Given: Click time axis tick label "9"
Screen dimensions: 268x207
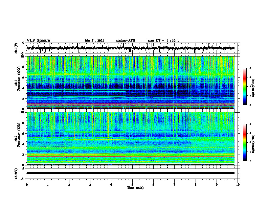Looking at the screenshot, I should point(217,185).
